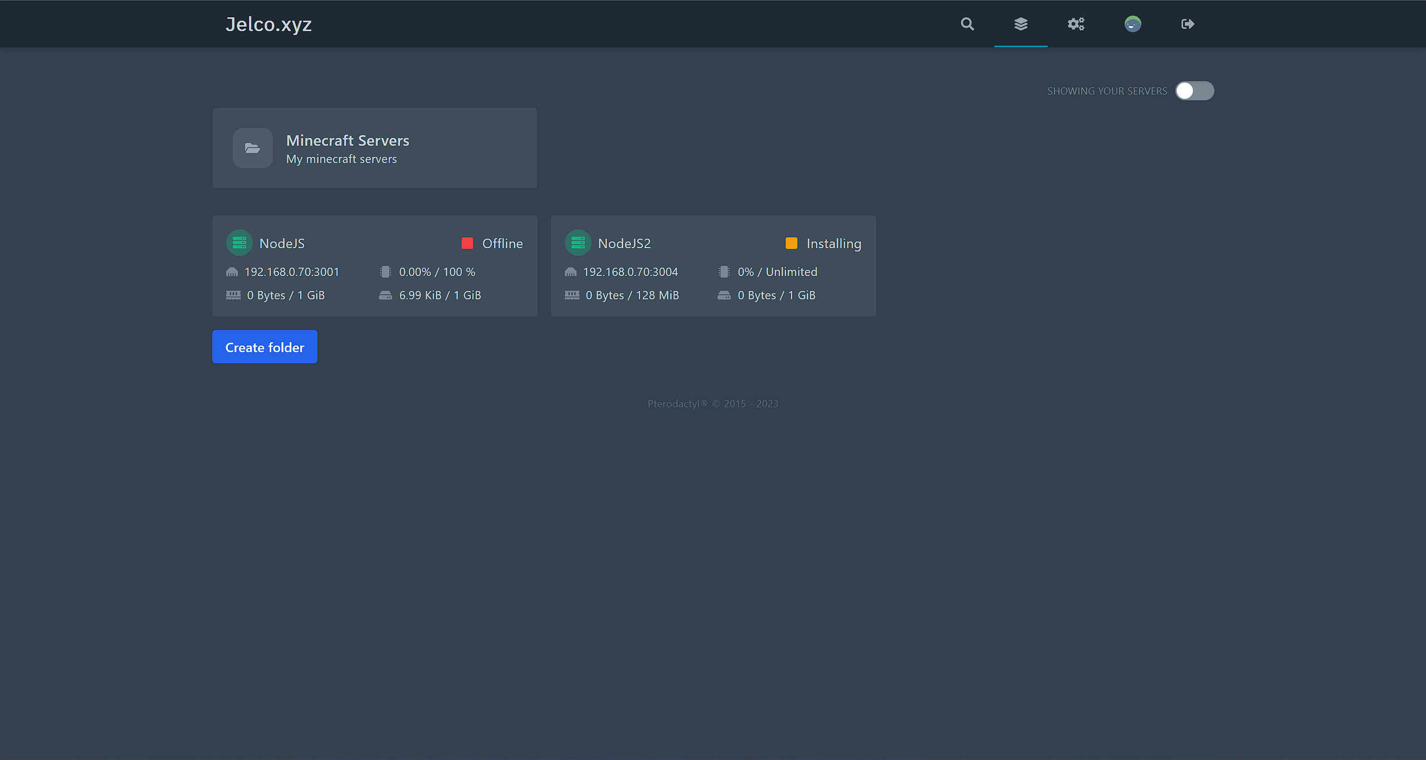The height and width of the screenshot is (760, 1426).
Task: Click the Jelco.xyz site title
Action: pyautogui.click(x=268, y=24)
